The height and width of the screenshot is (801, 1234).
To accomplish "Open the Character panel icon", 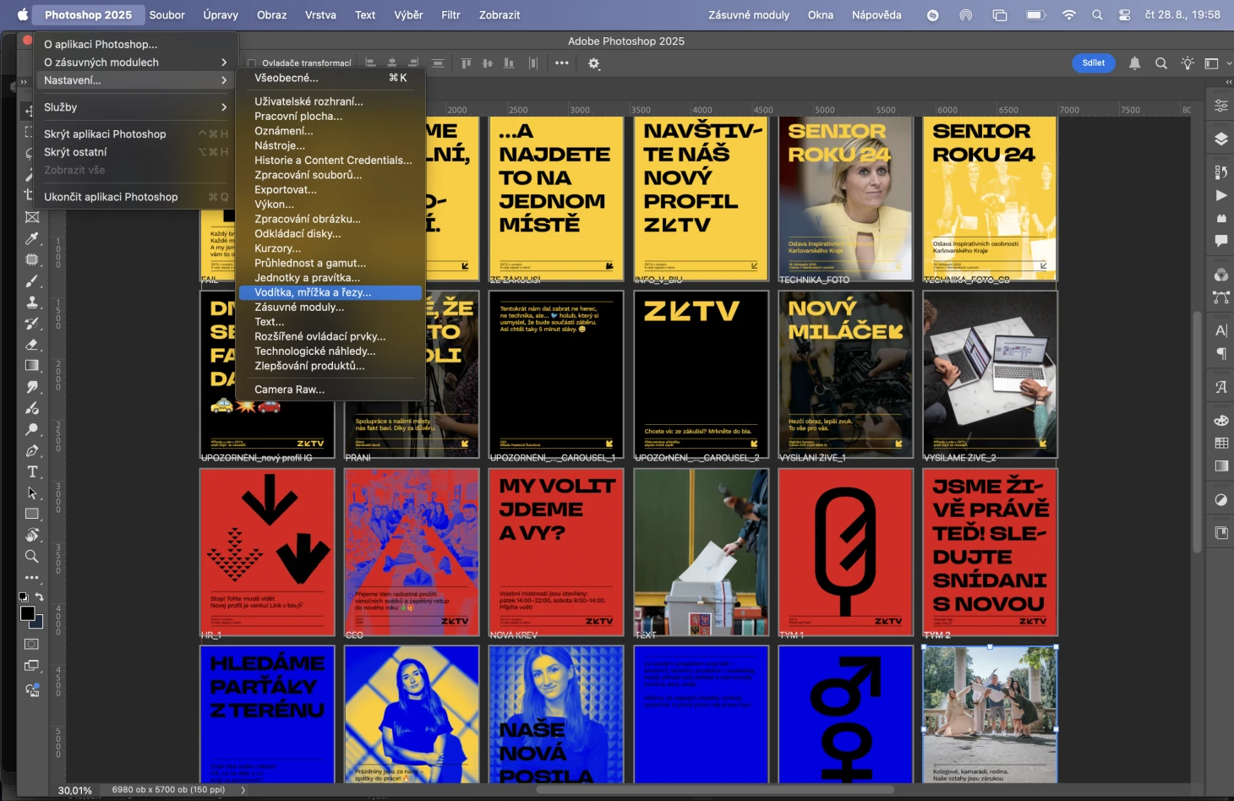I will pos(1220,330).
